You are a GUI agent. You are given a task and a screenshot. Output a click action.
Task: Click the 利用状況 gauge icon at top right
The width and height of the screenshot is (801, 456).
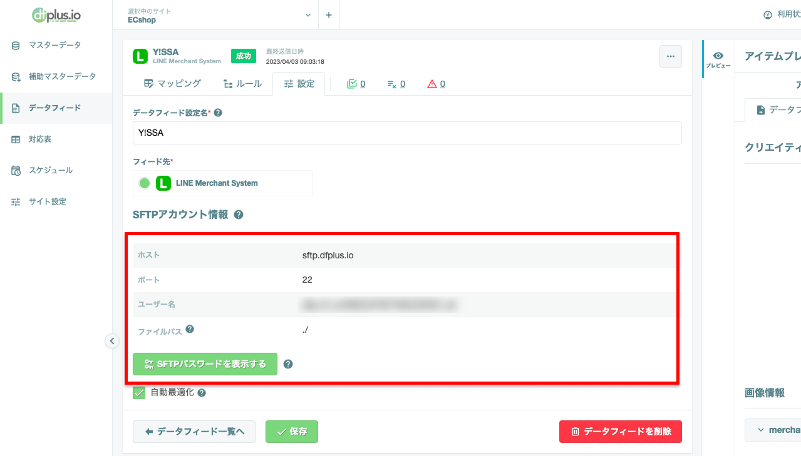click(x=767, y=15)
